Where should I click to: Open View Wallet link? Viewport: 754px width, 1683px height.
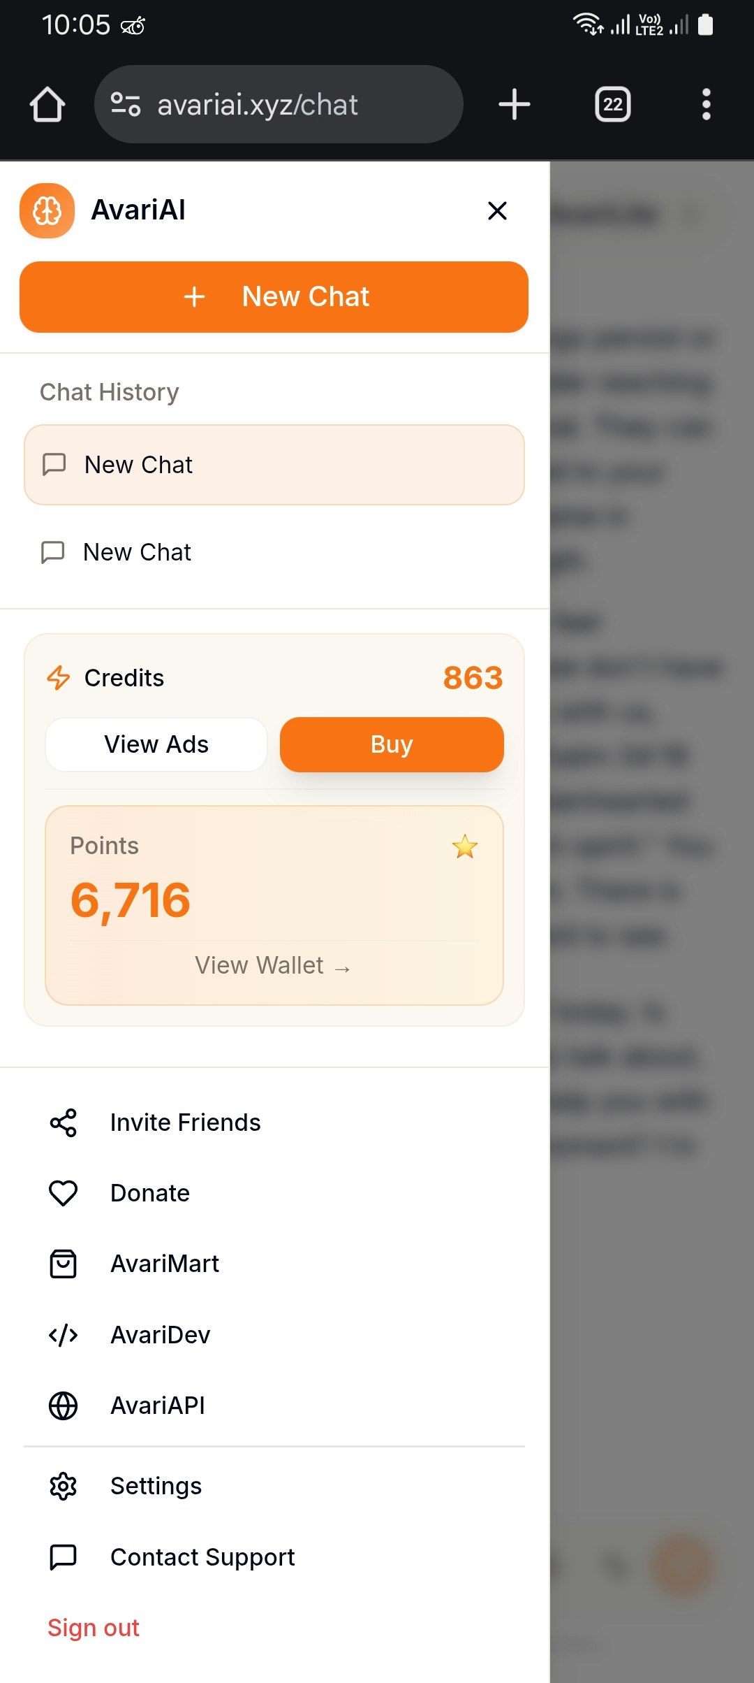coord(274,965)
